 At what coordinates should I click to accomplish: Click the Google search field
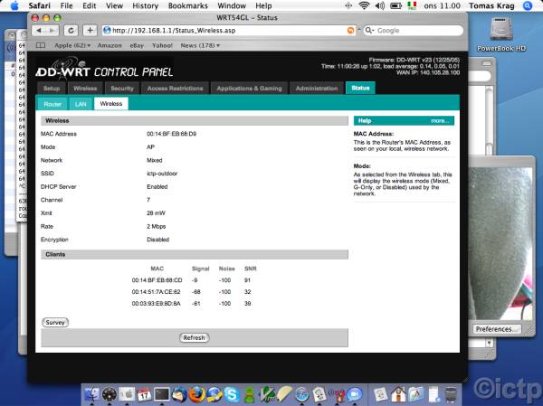pyautogui.click(x=414, y=31)
